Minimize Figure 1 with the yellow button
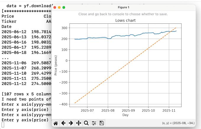Screen dimensions: 201x129 pos(59,7)
